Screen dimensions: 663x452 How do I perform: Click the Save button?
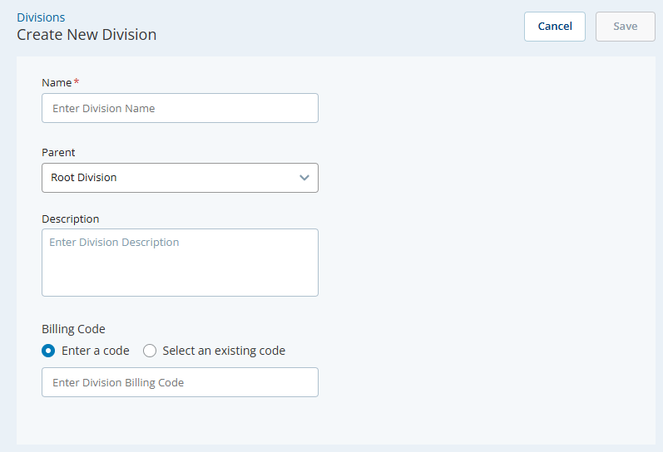click(x=625, y=27)
